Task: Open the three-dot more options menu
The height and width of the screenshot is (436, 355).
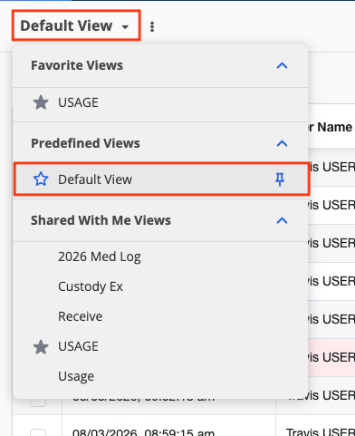Action: [x=152, y=26]
